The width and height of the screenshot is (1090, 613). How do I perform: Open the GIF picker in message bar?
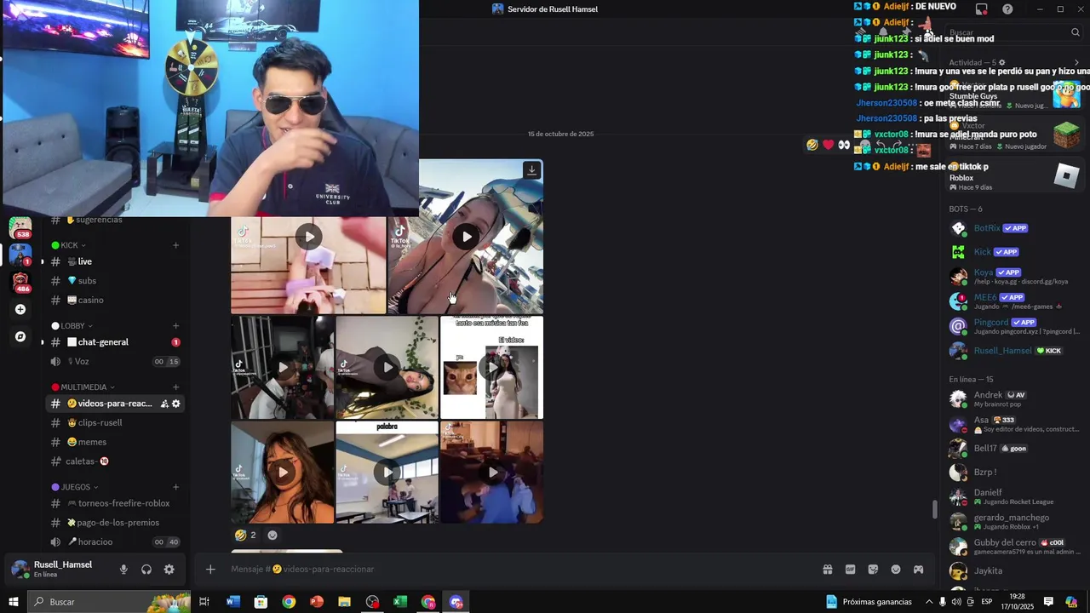click(850, 570)
